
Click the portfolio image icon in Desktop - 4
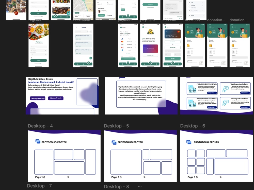(38, 141)
